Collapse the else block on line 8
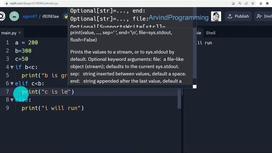272x153 pixels. pos(12,100)
